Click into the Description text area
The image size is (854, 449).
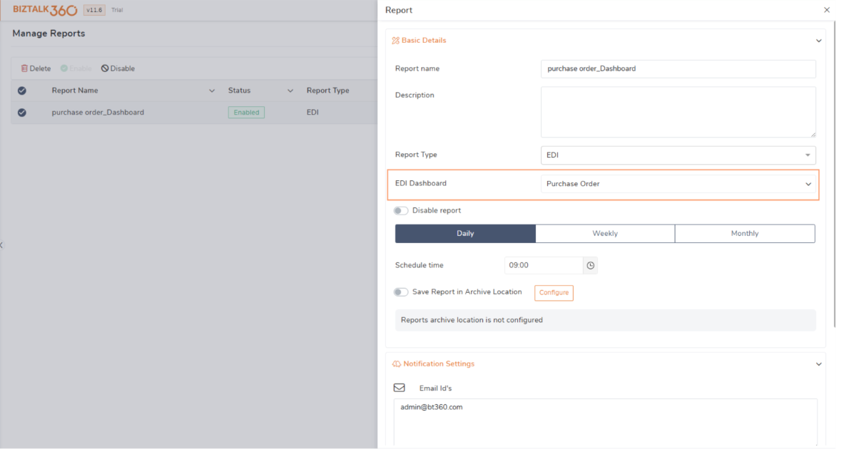click(x=678, y=112)
